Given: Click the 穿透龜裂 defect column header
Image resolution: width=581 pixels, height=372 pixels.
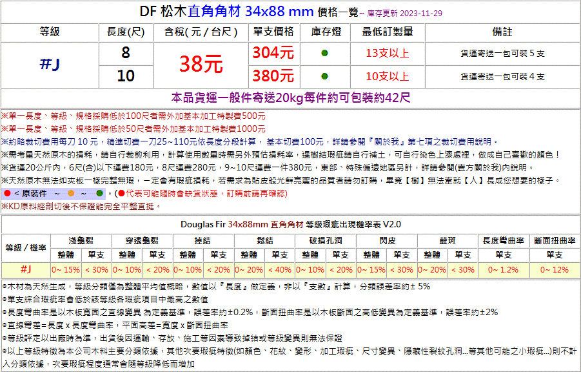Looking at the screenshot, I should click(x=142, y=241).
